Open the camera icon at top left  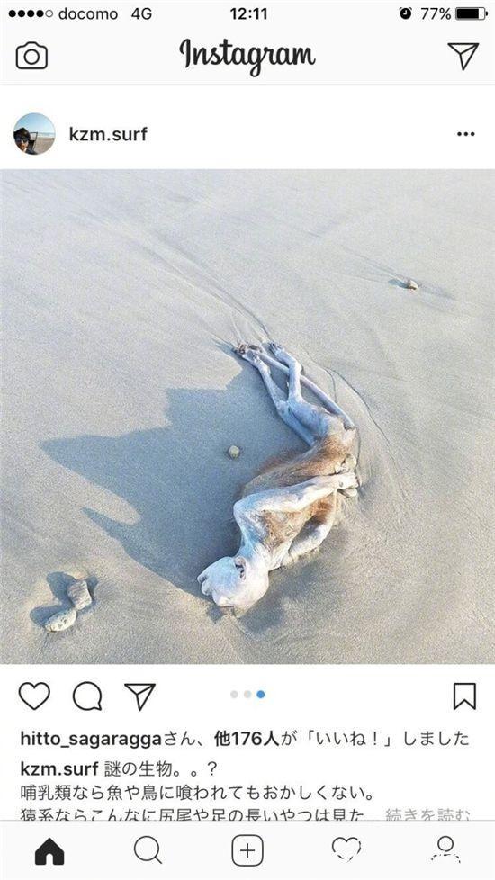(x=32, y=56)
